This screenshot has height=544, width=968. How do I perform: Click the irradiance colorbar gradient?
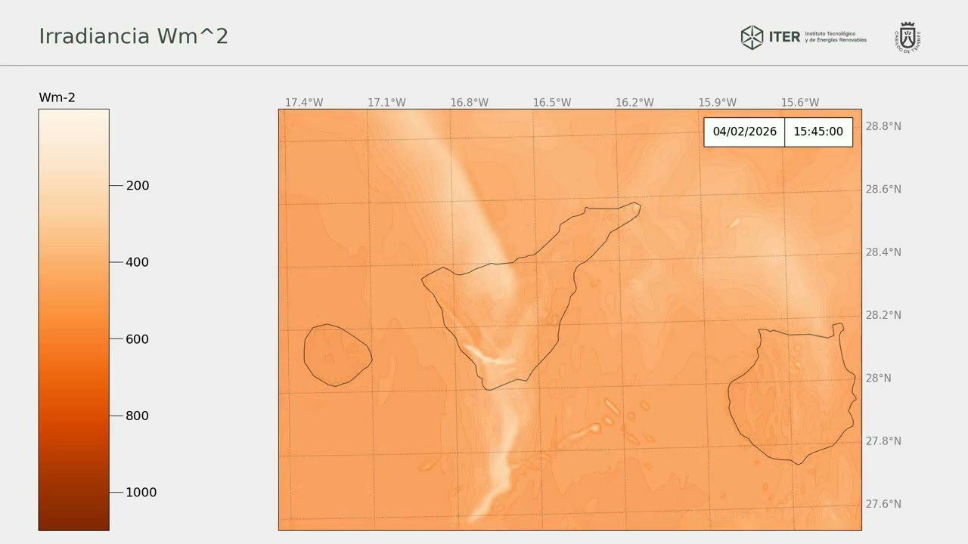74,320
